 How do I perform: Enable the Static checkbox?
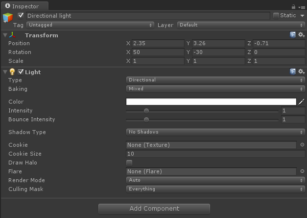point(276,16)
